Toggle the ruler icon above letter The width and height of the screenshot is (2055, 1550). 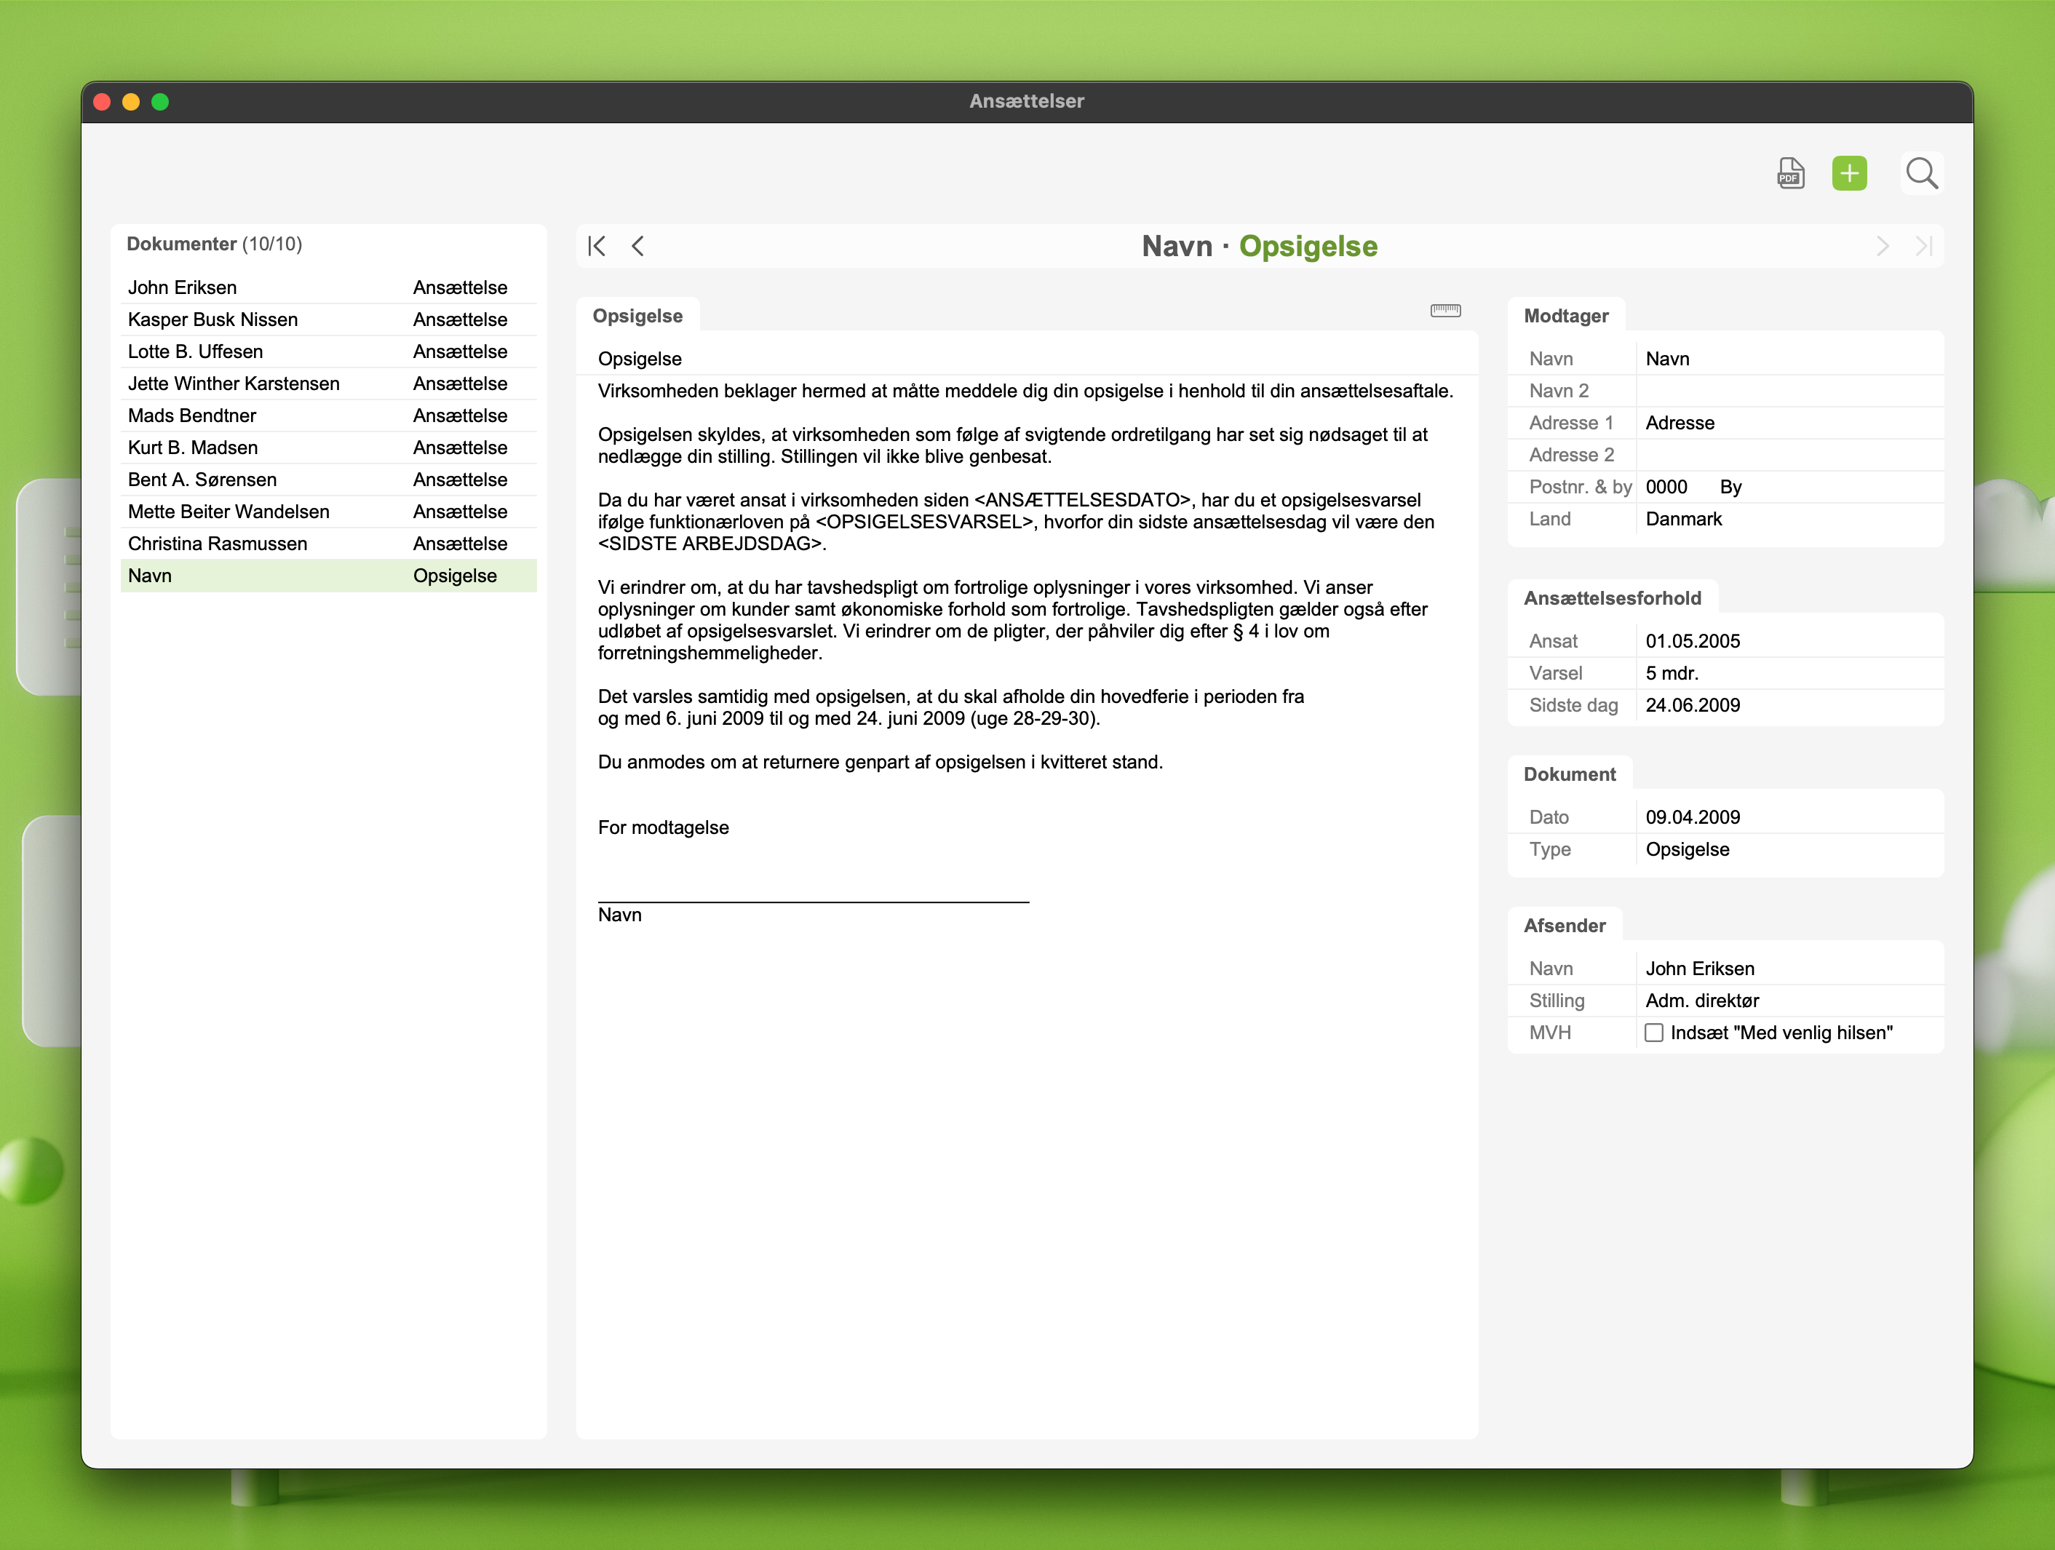pos(1444,311)
